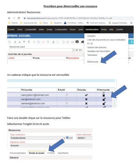Viewport: 140px width, 162px height.
Task: Open the Comptabilité menu
Action: click(x=31, y=30)
